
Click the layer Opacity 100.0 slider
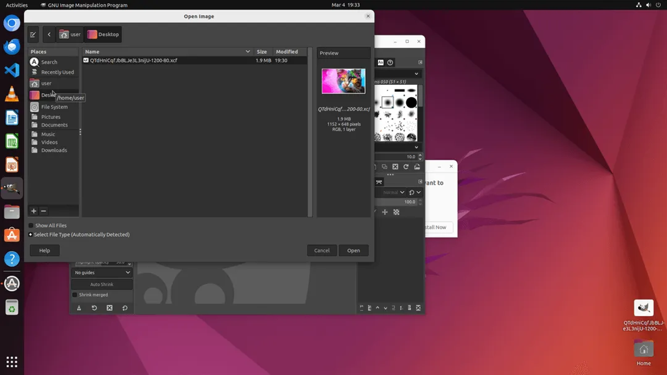(396, 202)
